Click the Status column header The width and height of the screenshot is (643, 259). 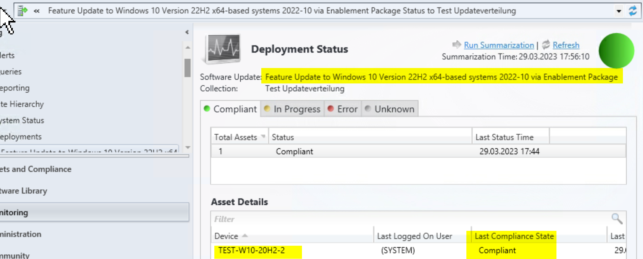tap(370, 137)
